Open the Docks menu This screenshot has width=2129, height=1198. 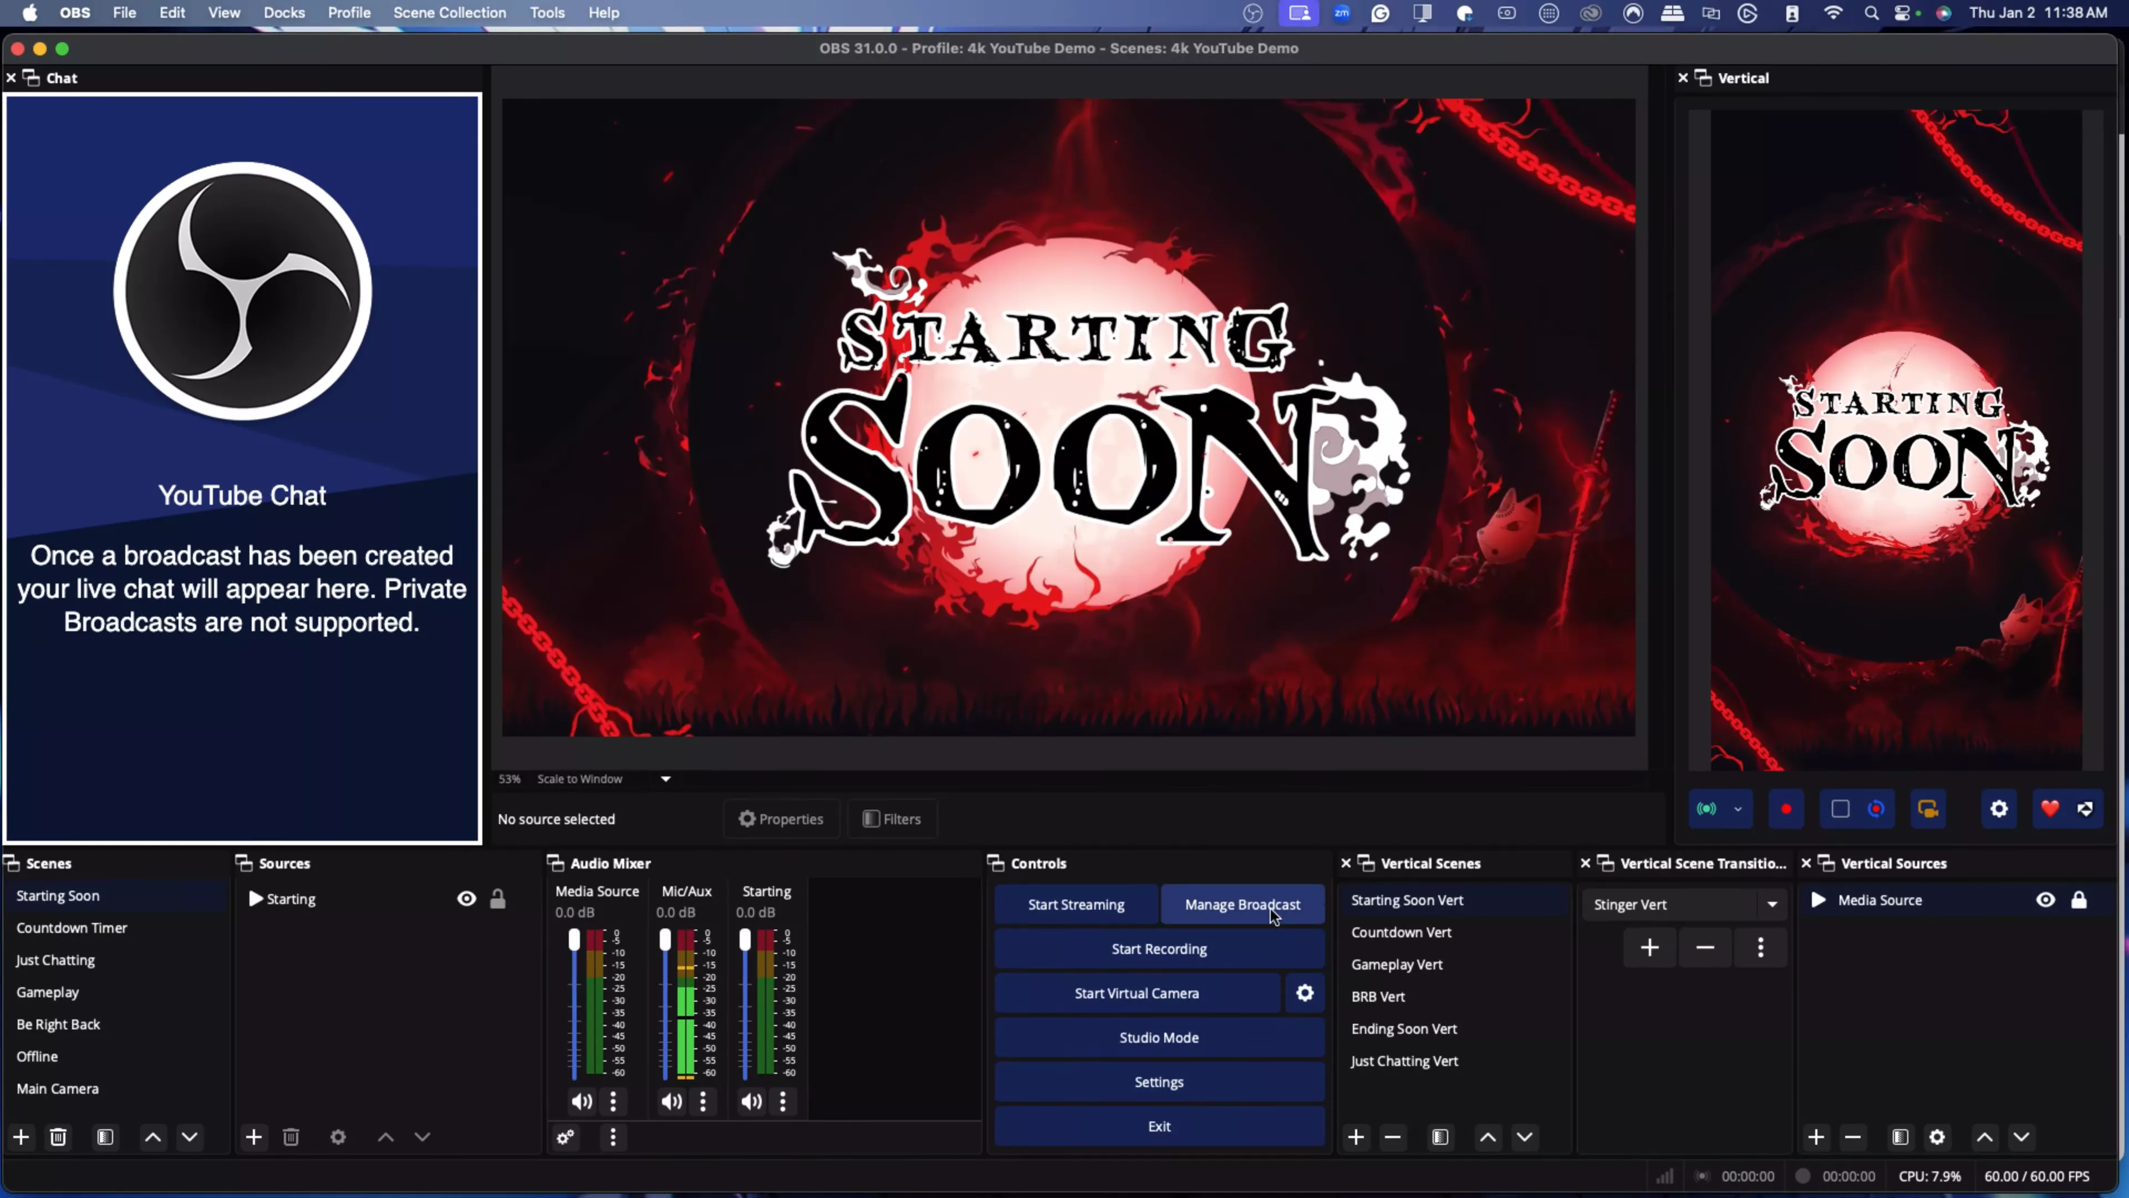(284, 12)
